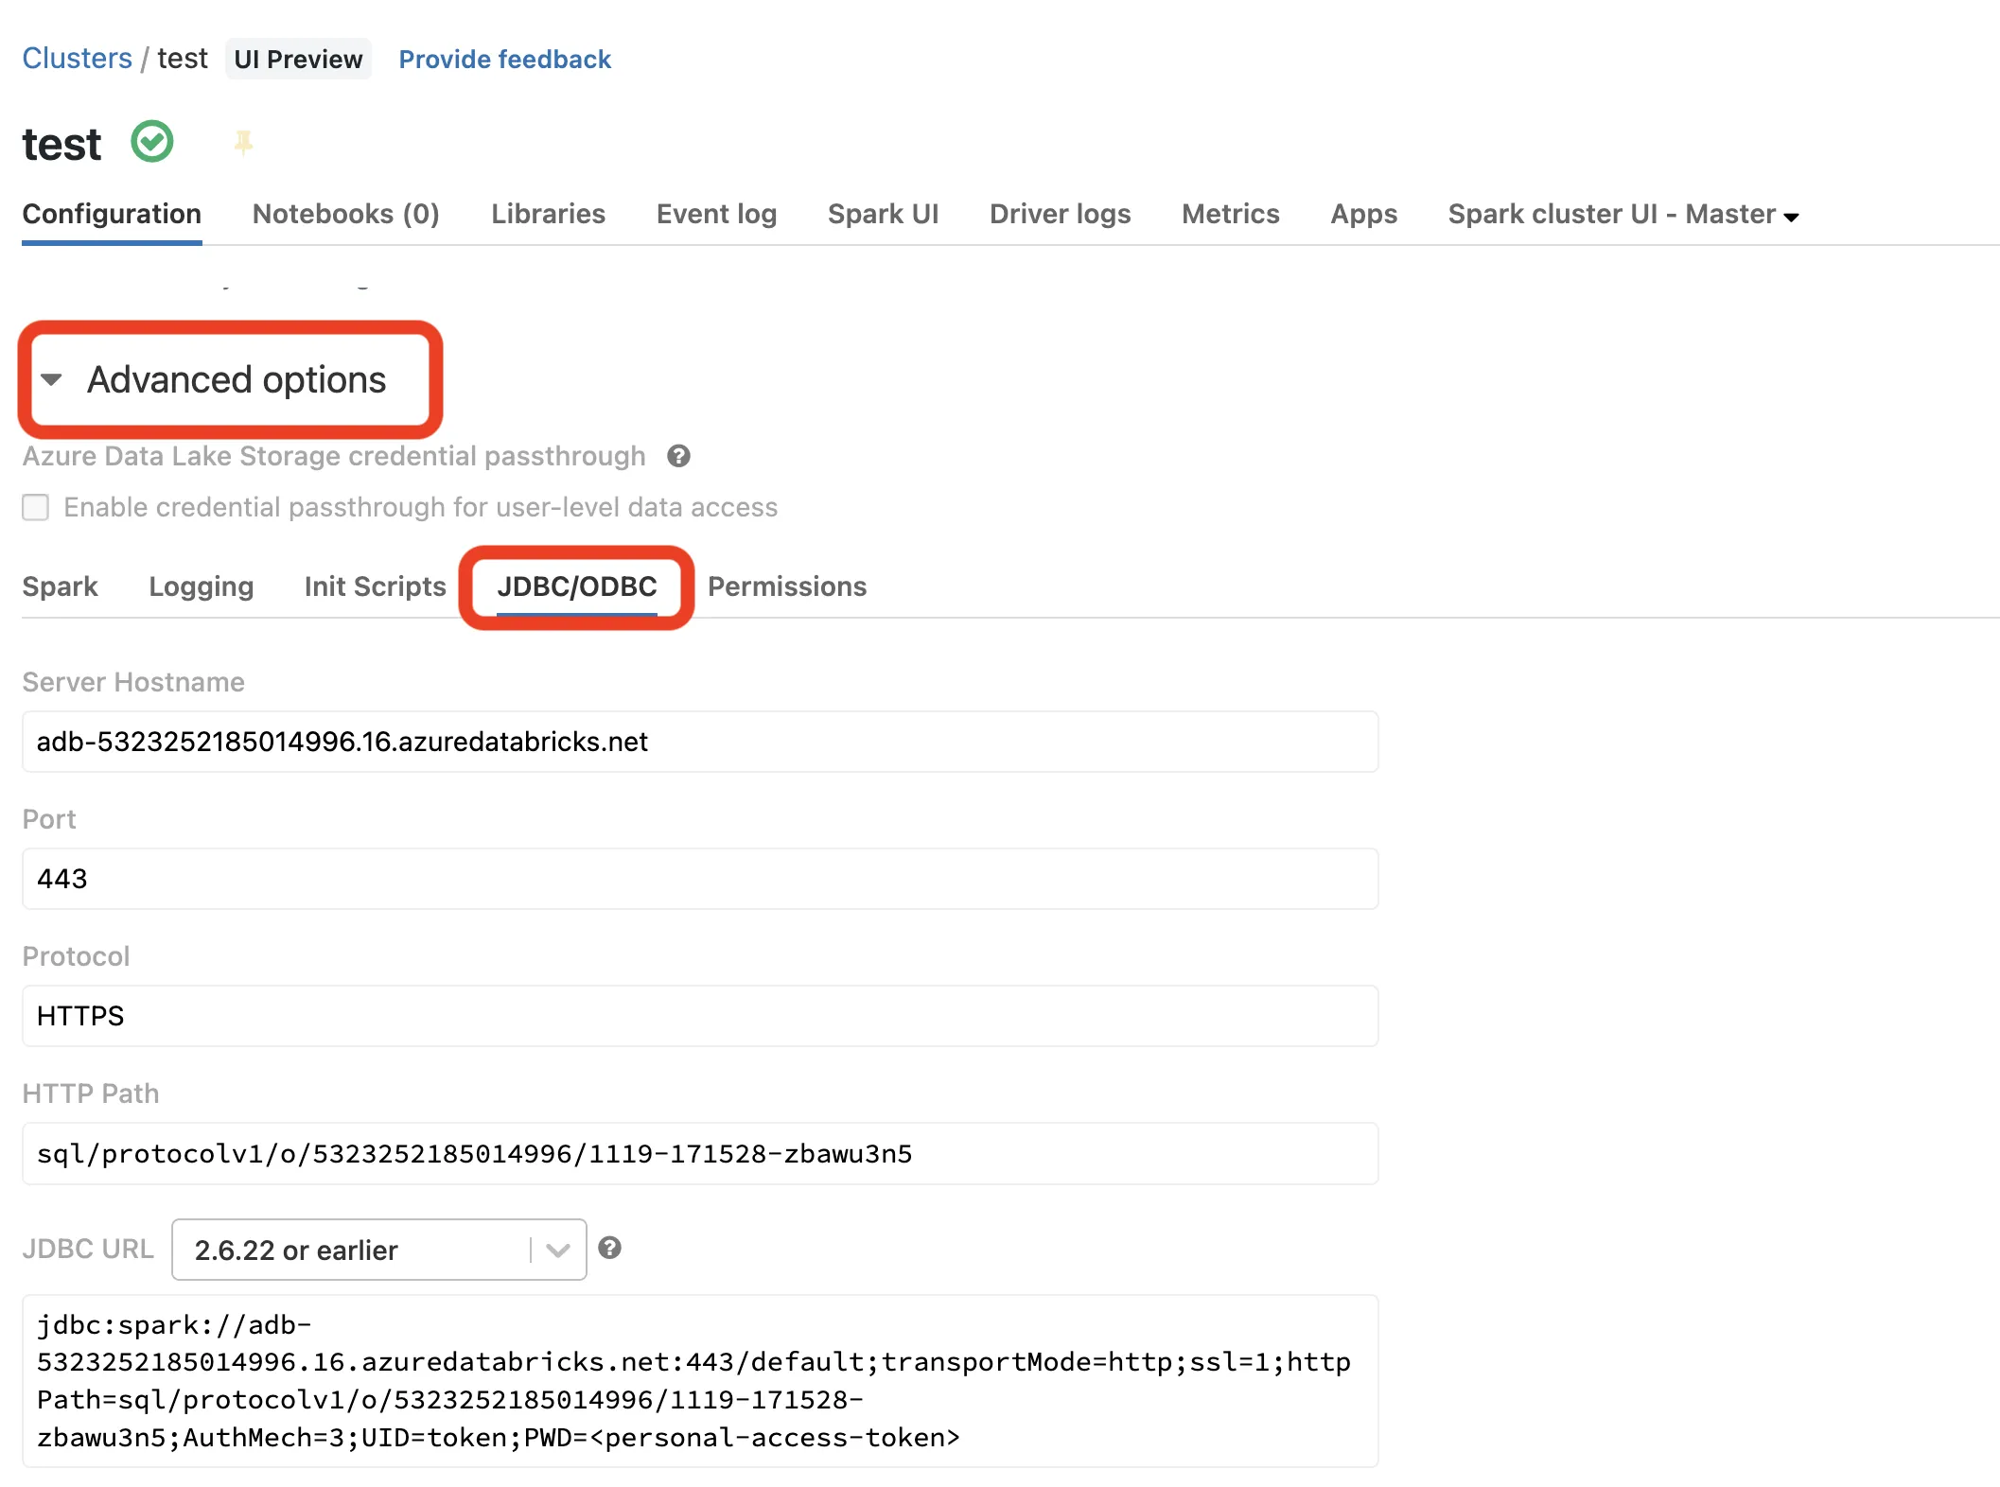Switch to Init Scripts sub-tab
2000x1487 pixels.
pyautogui.click(x=375, y=586)
